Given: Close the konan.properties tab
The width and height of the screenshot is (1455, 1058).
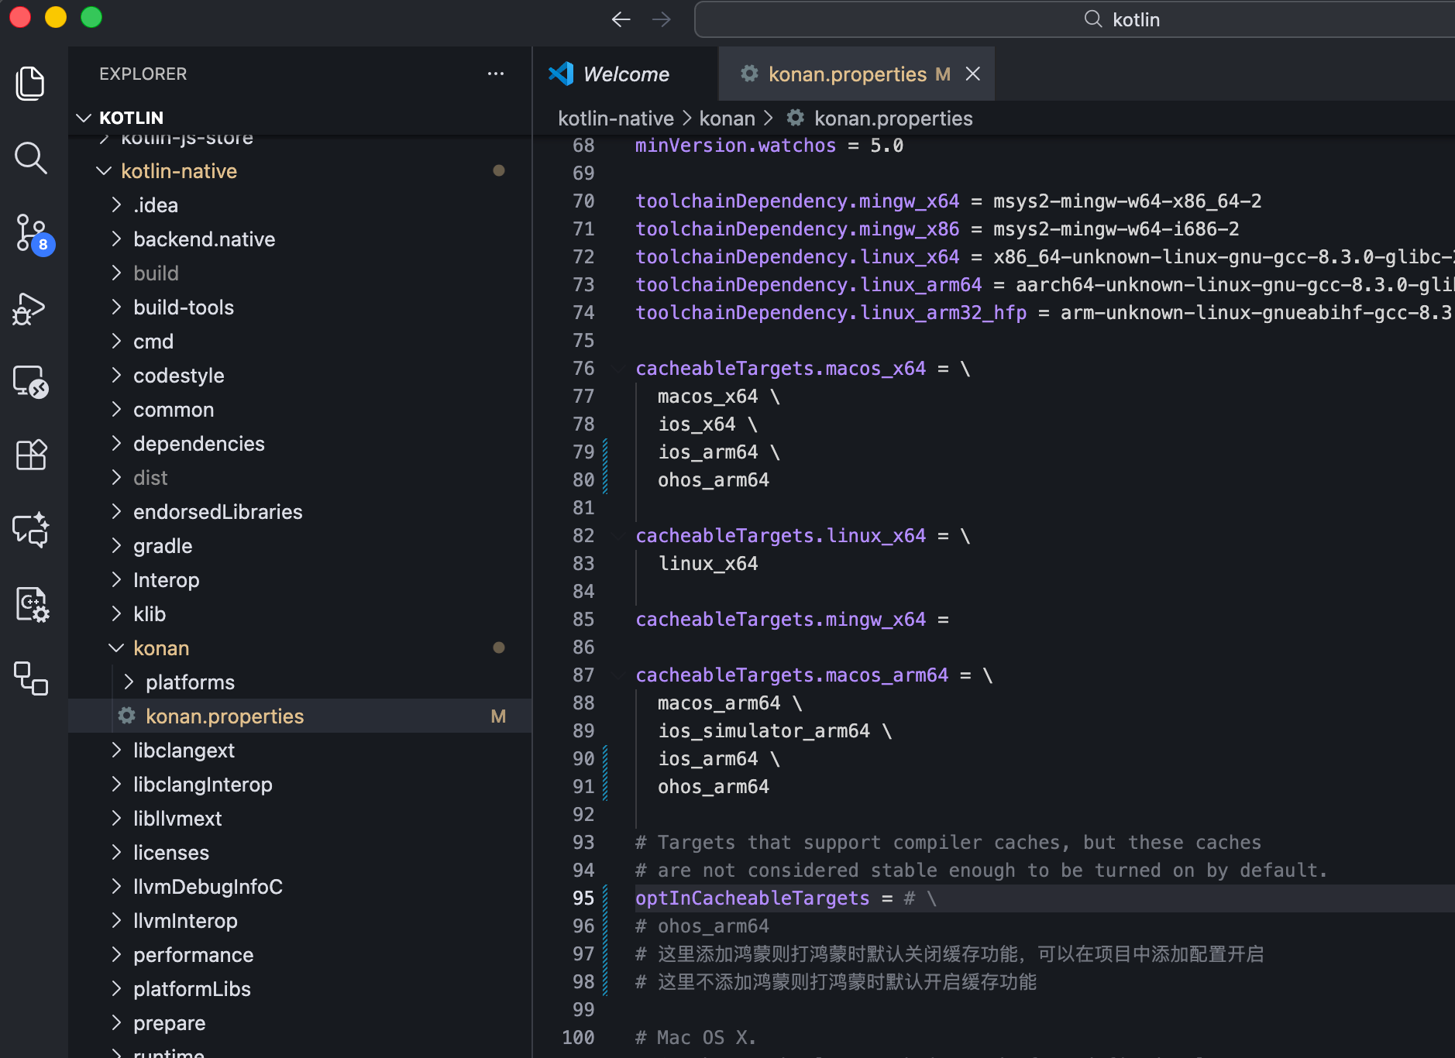Looking at the screenshot, I should click(973, 74).
